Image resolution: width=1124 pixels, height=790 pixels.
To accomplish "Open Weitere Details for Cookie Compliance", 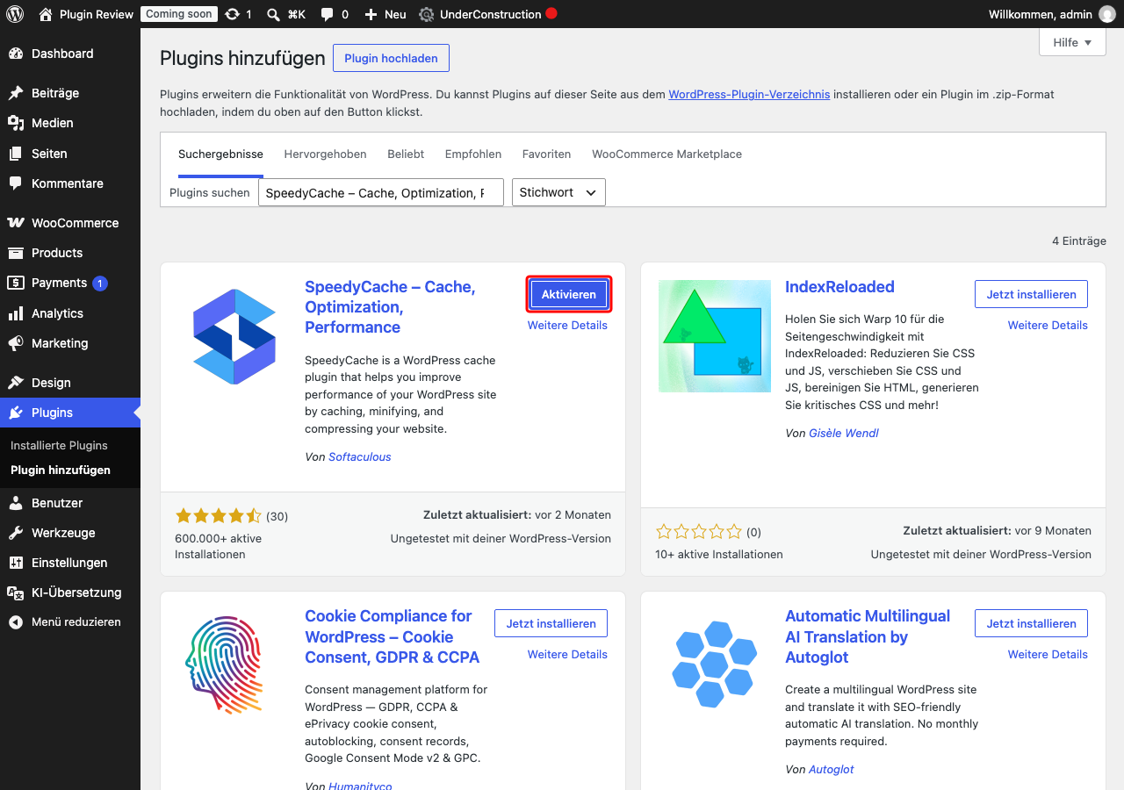I will tap(567, 654).
